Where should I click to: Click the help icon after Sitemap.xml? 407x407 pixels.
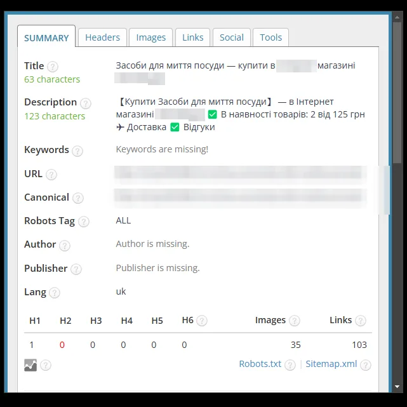coord(366,365)
